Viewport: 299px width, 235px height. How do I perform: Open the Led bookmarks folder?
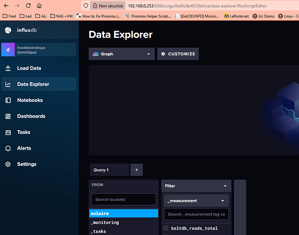click(x=26, y=16)
